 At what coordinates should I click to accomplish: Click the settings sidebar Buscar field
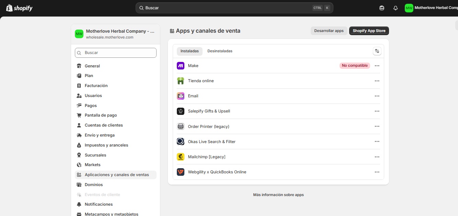point(116,53)
